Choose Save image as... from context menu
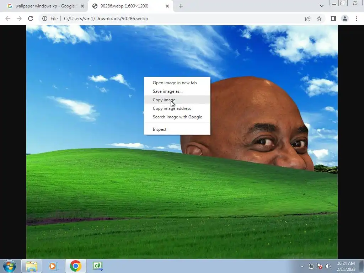364x273 pixels. click(177, 91)
